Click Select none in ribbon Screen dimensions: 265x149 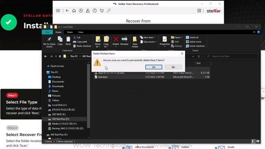193,42
